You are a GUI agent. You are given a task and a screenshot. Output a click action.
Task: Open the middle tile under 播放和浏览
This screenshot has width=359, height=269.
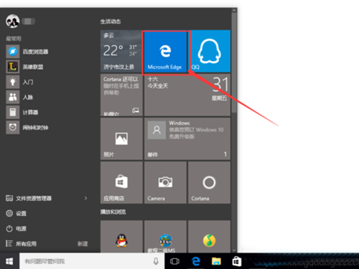[165, 237]
